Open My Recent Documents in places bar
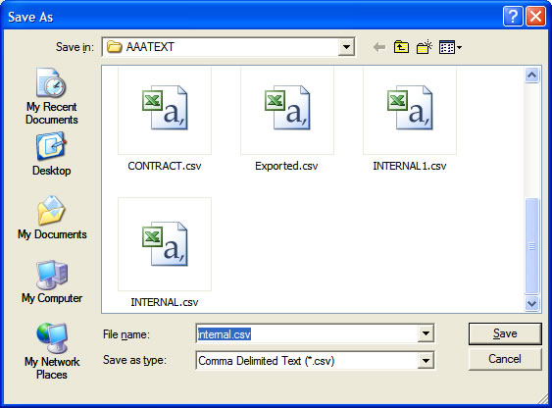Image resolution: width=552 pixels, height=408 pixels. coord(51,96)
